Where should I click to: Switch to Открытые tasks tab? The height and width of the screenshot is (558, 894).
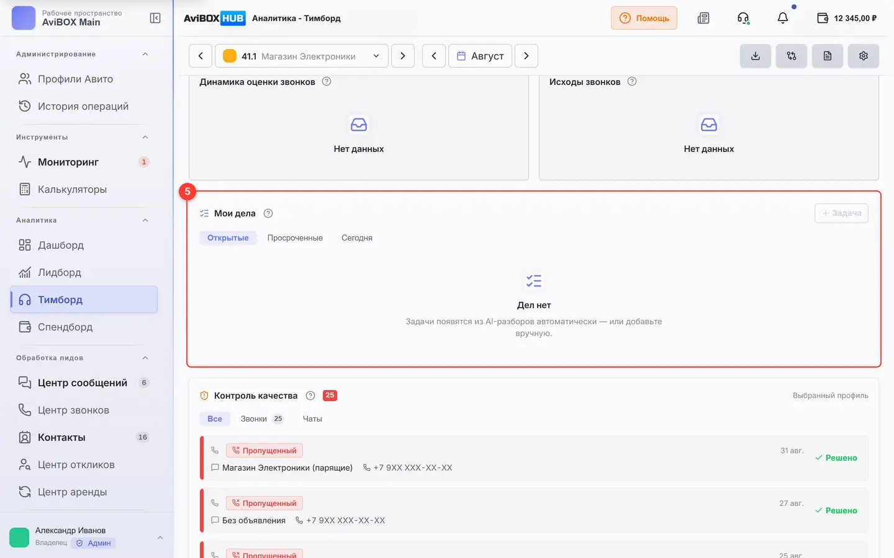228,238
